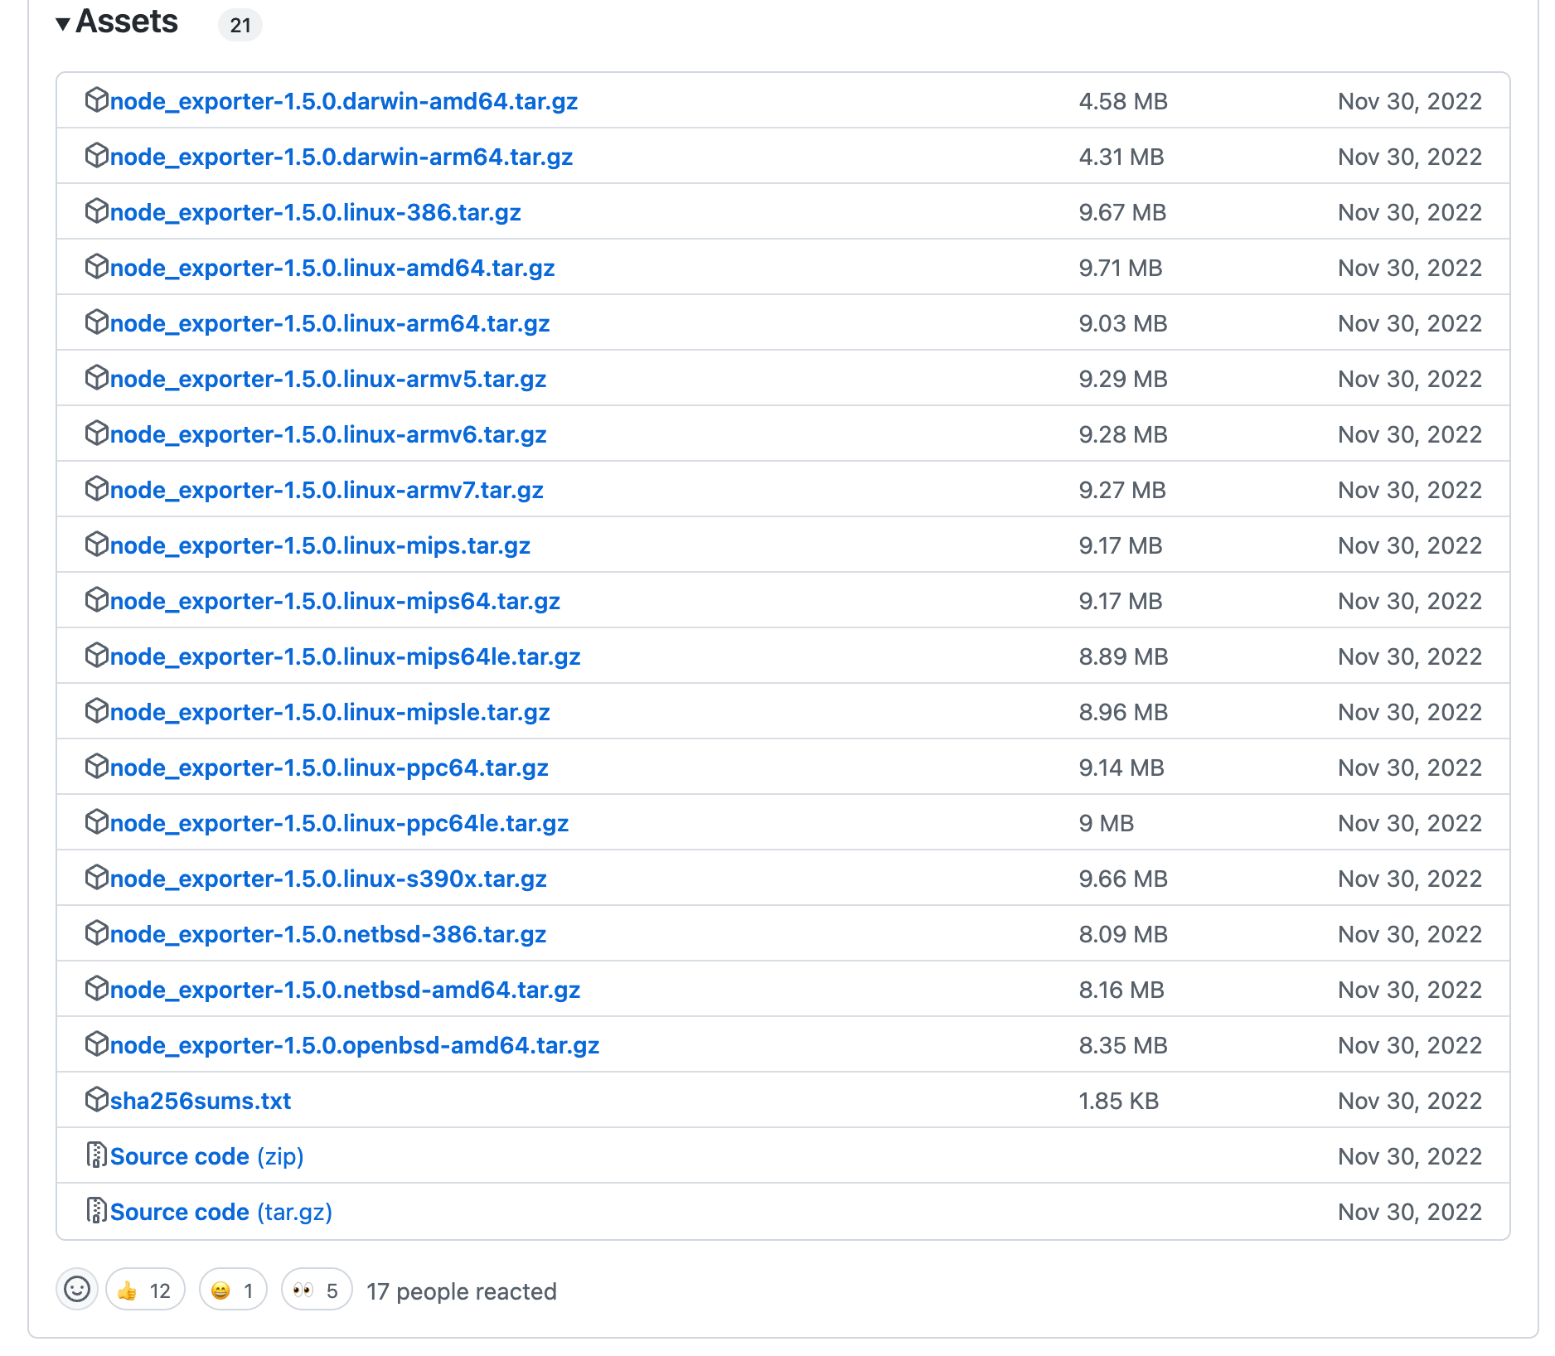The width and height of the screenshot is (1555, 1356).
Task: Download node_exporter-1.5.0.linux-armv5.tar.gz
Action: click(x=327, y=379)
